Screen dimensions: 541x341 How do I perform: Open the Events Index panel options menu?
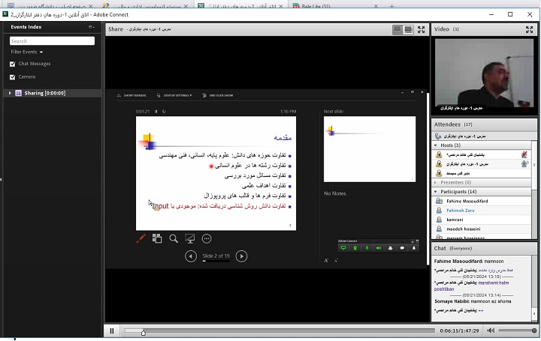pos(91,27)
